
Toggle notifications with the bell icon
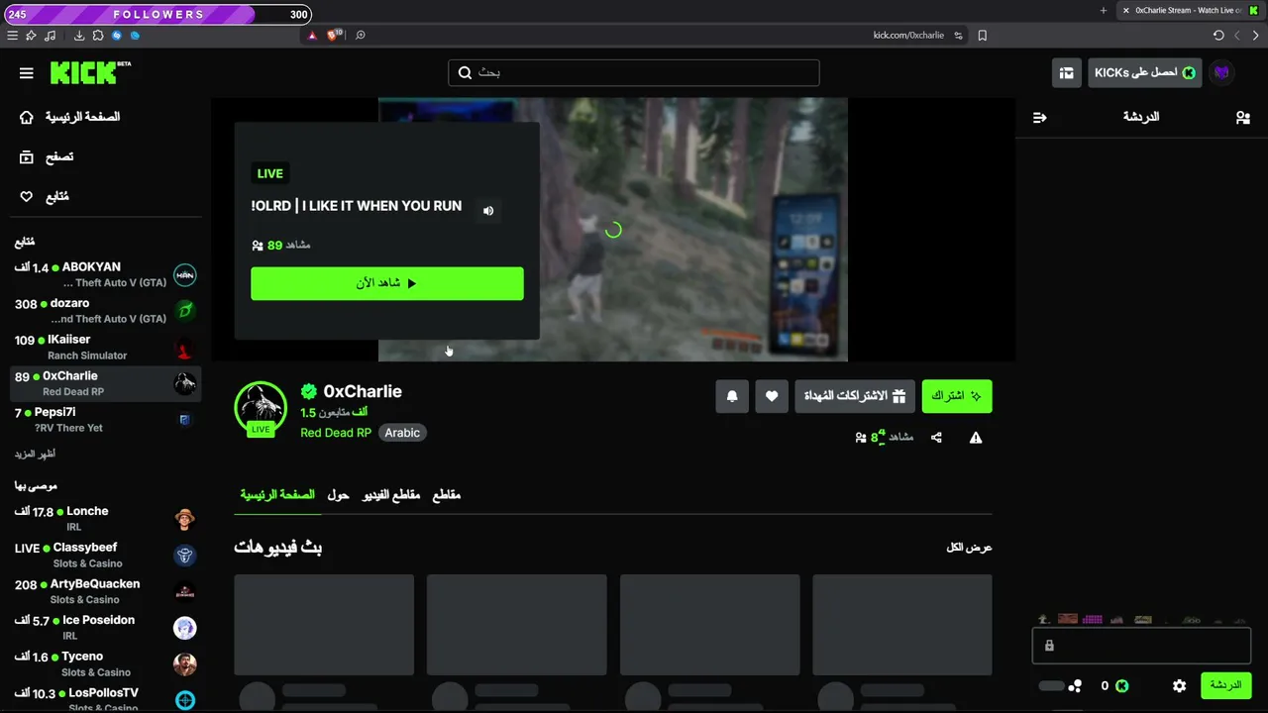[x=732, y=396]
